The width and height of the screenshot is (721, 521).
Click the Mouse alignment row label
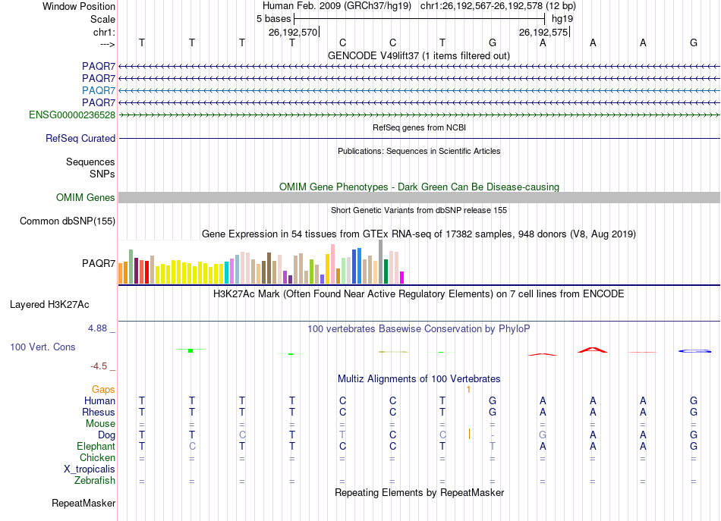coord(100,424)
